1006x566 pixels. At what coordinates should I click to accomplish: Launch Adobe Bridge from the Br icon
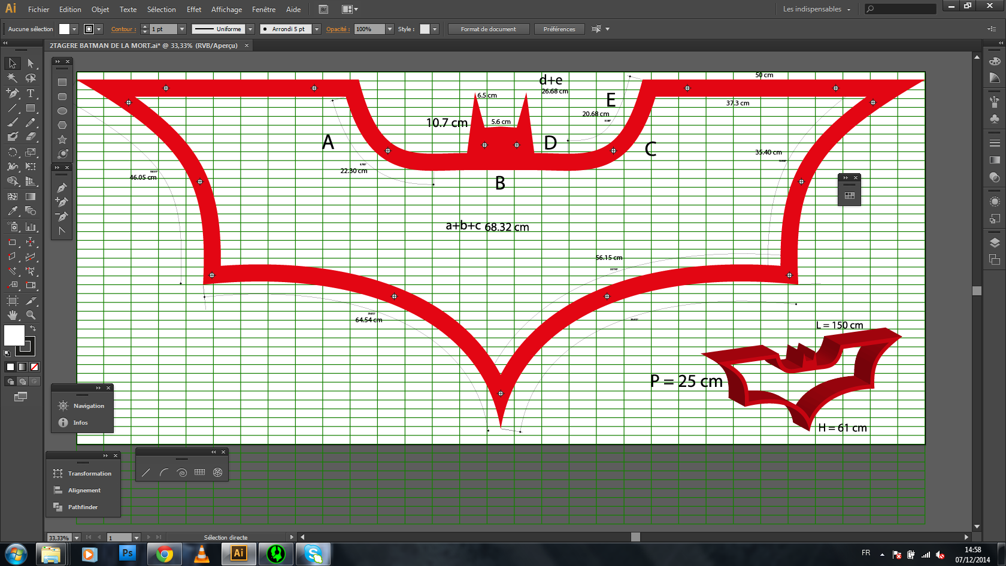323,10
